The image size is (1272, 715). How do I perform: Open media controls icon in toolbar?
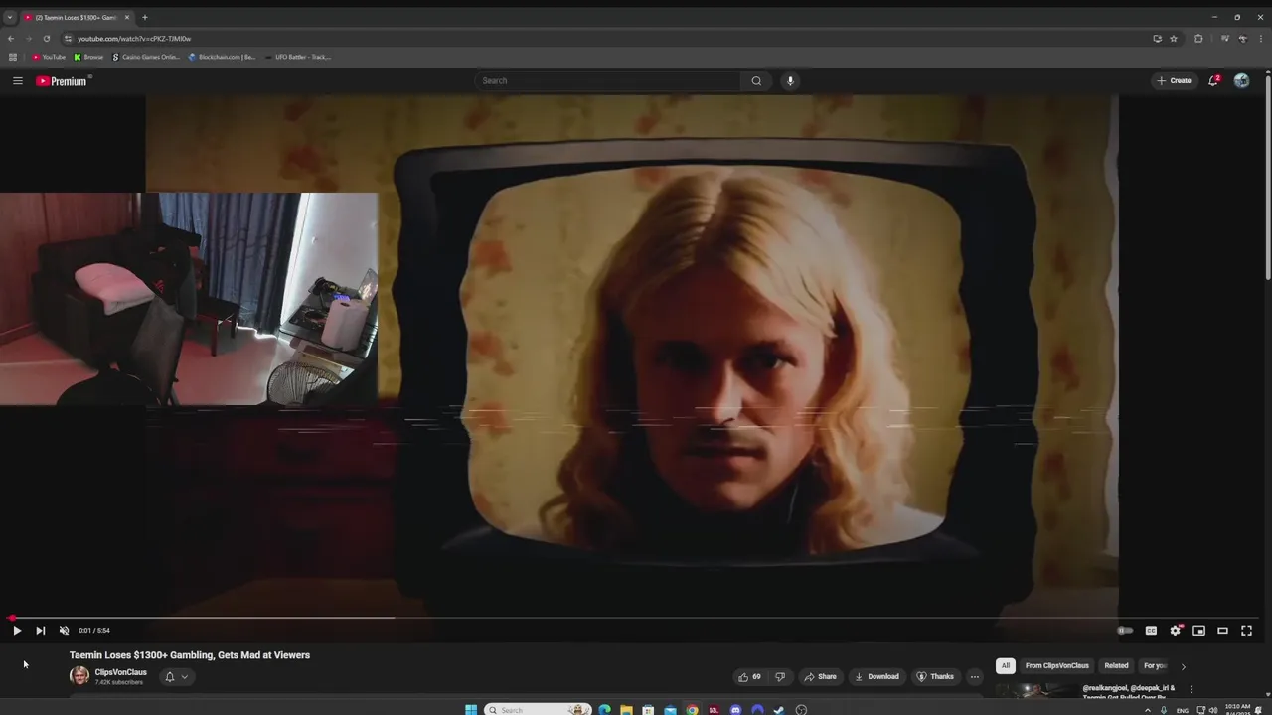tap(1225, 39)
